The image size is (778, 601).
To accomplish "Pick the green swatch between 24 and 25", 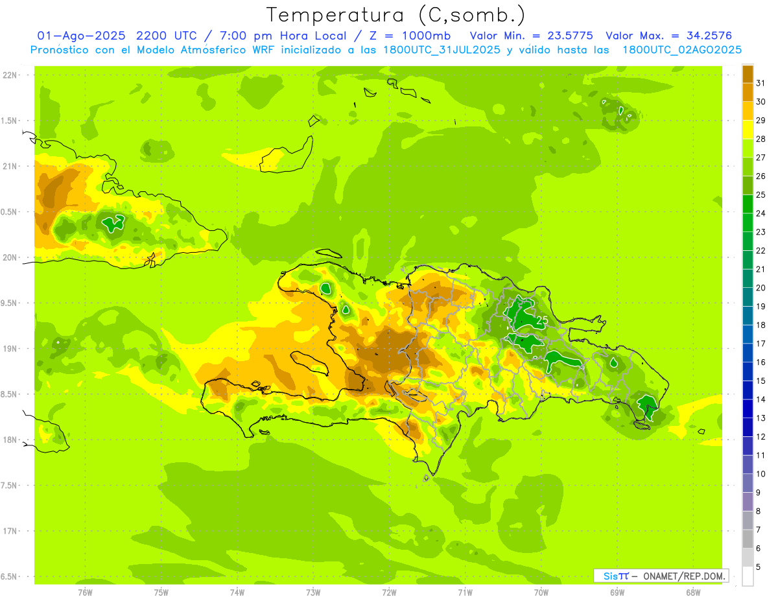I will 748,204.
